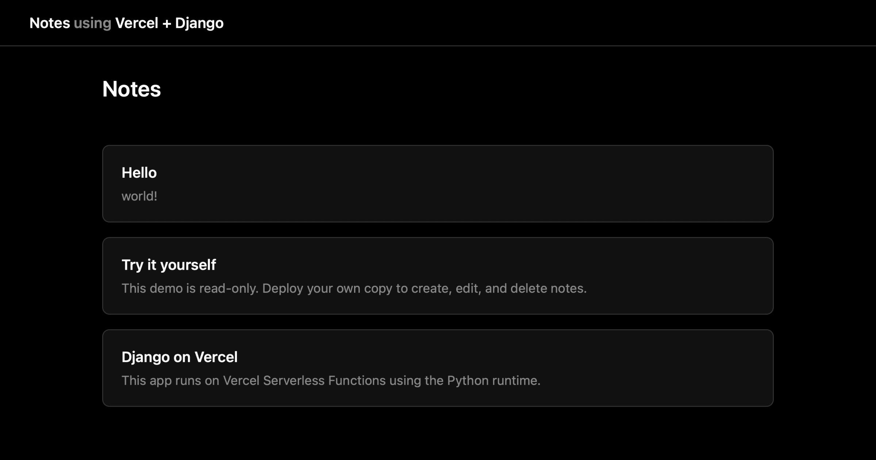Image resolution: width=876 pixels, height=460 pixels.
Task: Click the Notes page heading
Action: [x=131, y=89]
